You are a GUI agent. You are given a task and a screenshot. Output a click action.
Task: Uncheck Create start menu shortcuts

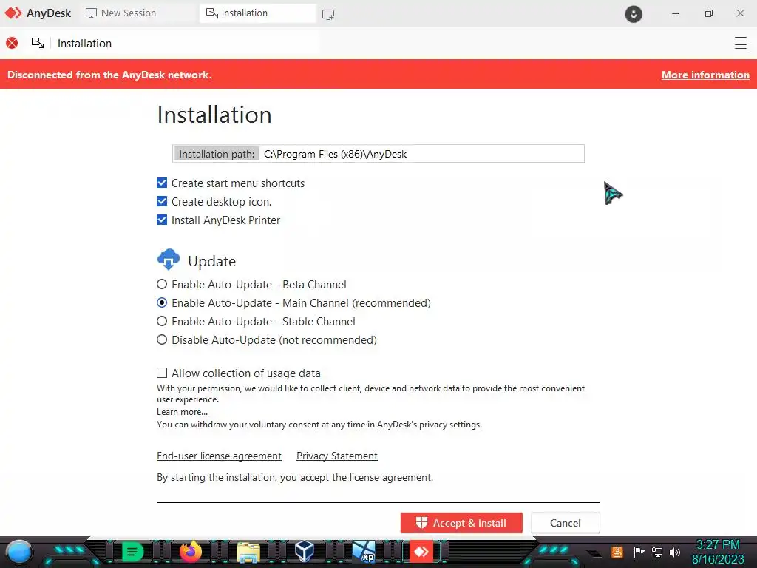[162, 183]
